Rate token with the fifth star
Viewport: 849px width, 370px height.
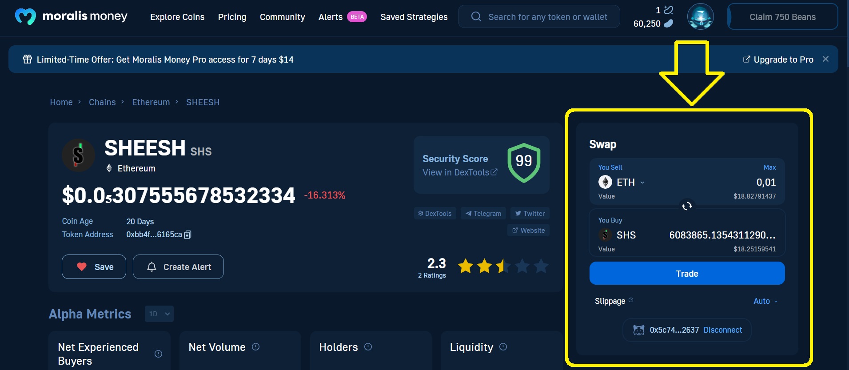coord(541,266)
